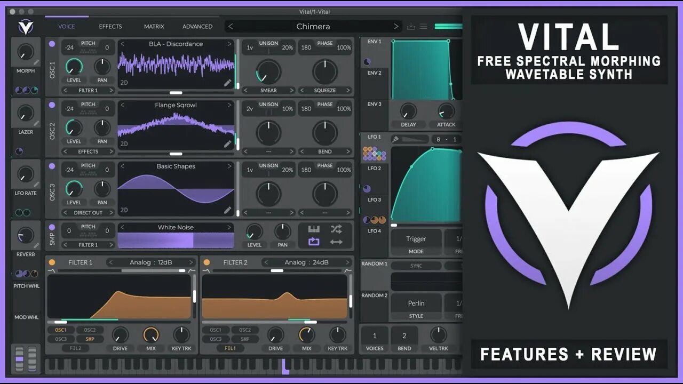This screenshot has height=384, width=683.
Task: Toggle OSC 3 power button
Action: pos(52,166)
